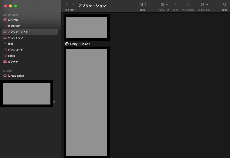Click the house icon beside oshio

[x=5, y=56]
